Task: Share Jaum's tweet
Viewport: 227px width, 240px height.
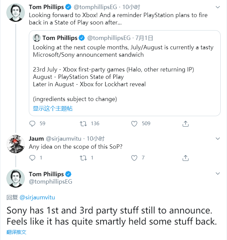Action: pyautogui.click(x=185, y=158)
